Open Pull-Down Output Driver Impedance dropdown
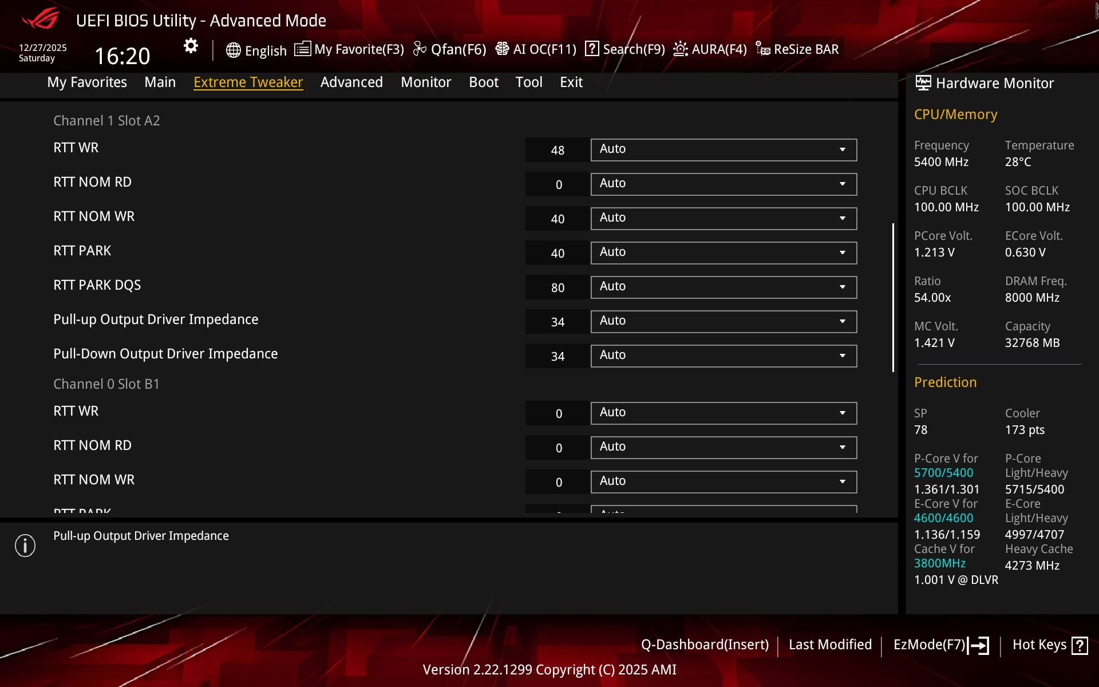The width and height of the screenshot is (1099, 687). click(x=724, y=356)
